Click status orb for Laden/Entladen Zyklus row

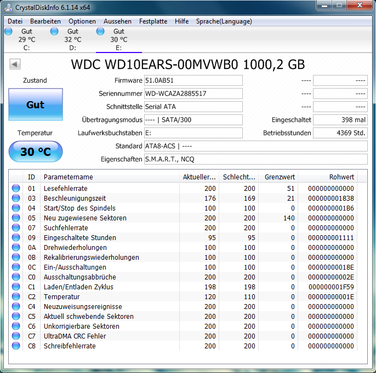tap(16, 287)
